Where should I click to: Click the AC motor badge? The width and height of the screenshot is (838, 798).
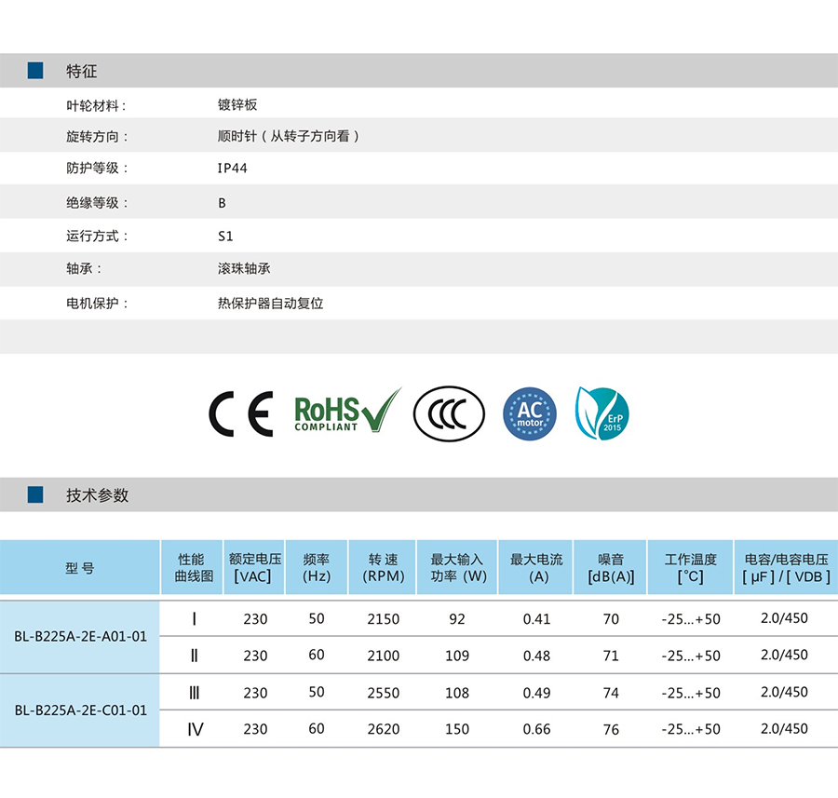tap(530, 413)
